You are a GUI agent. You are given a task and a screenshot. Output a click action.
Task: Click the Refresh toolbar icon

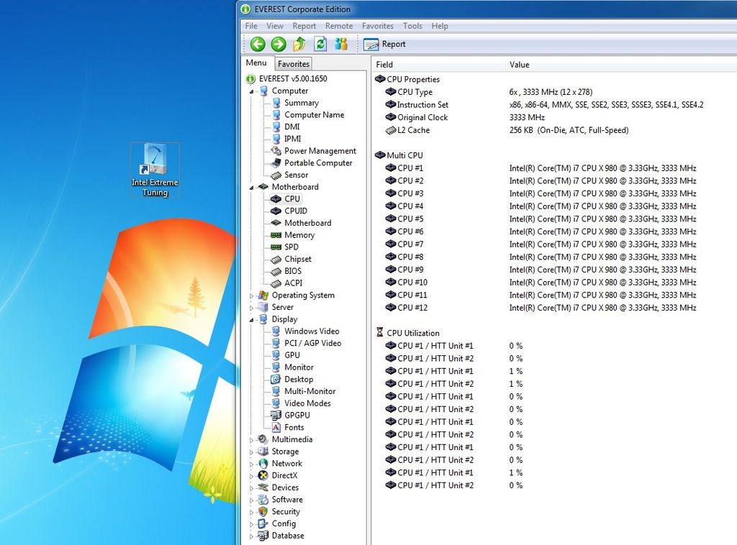click(320, 44)
